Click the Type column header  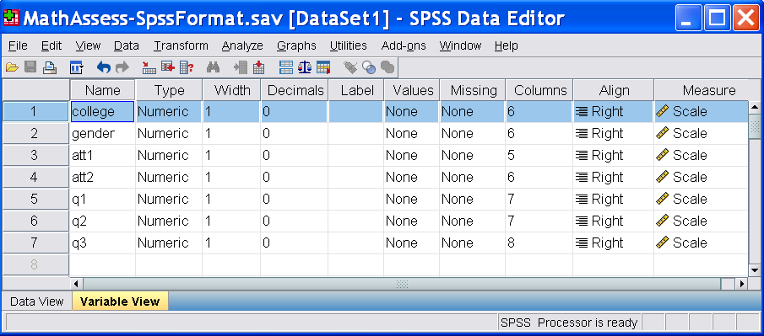point(169,90)
